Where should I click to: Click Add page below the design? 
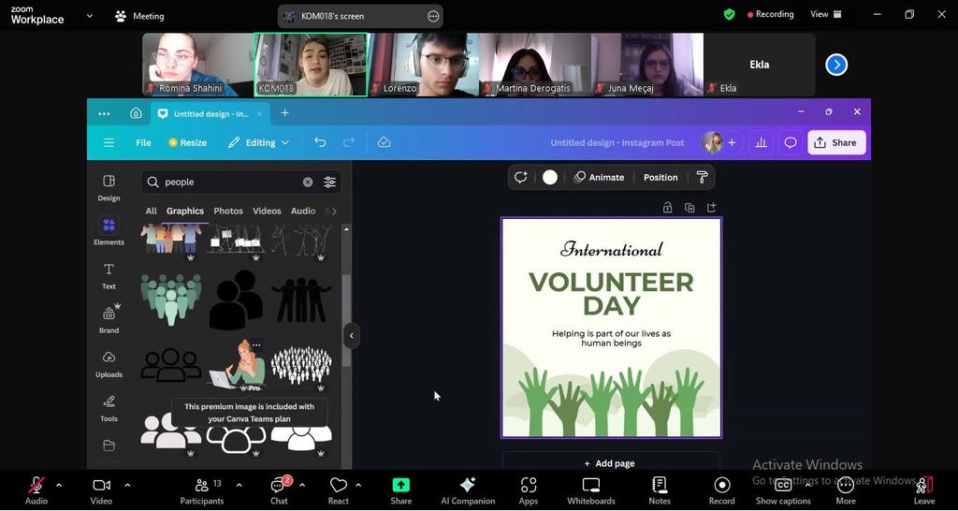pos(610,463)
